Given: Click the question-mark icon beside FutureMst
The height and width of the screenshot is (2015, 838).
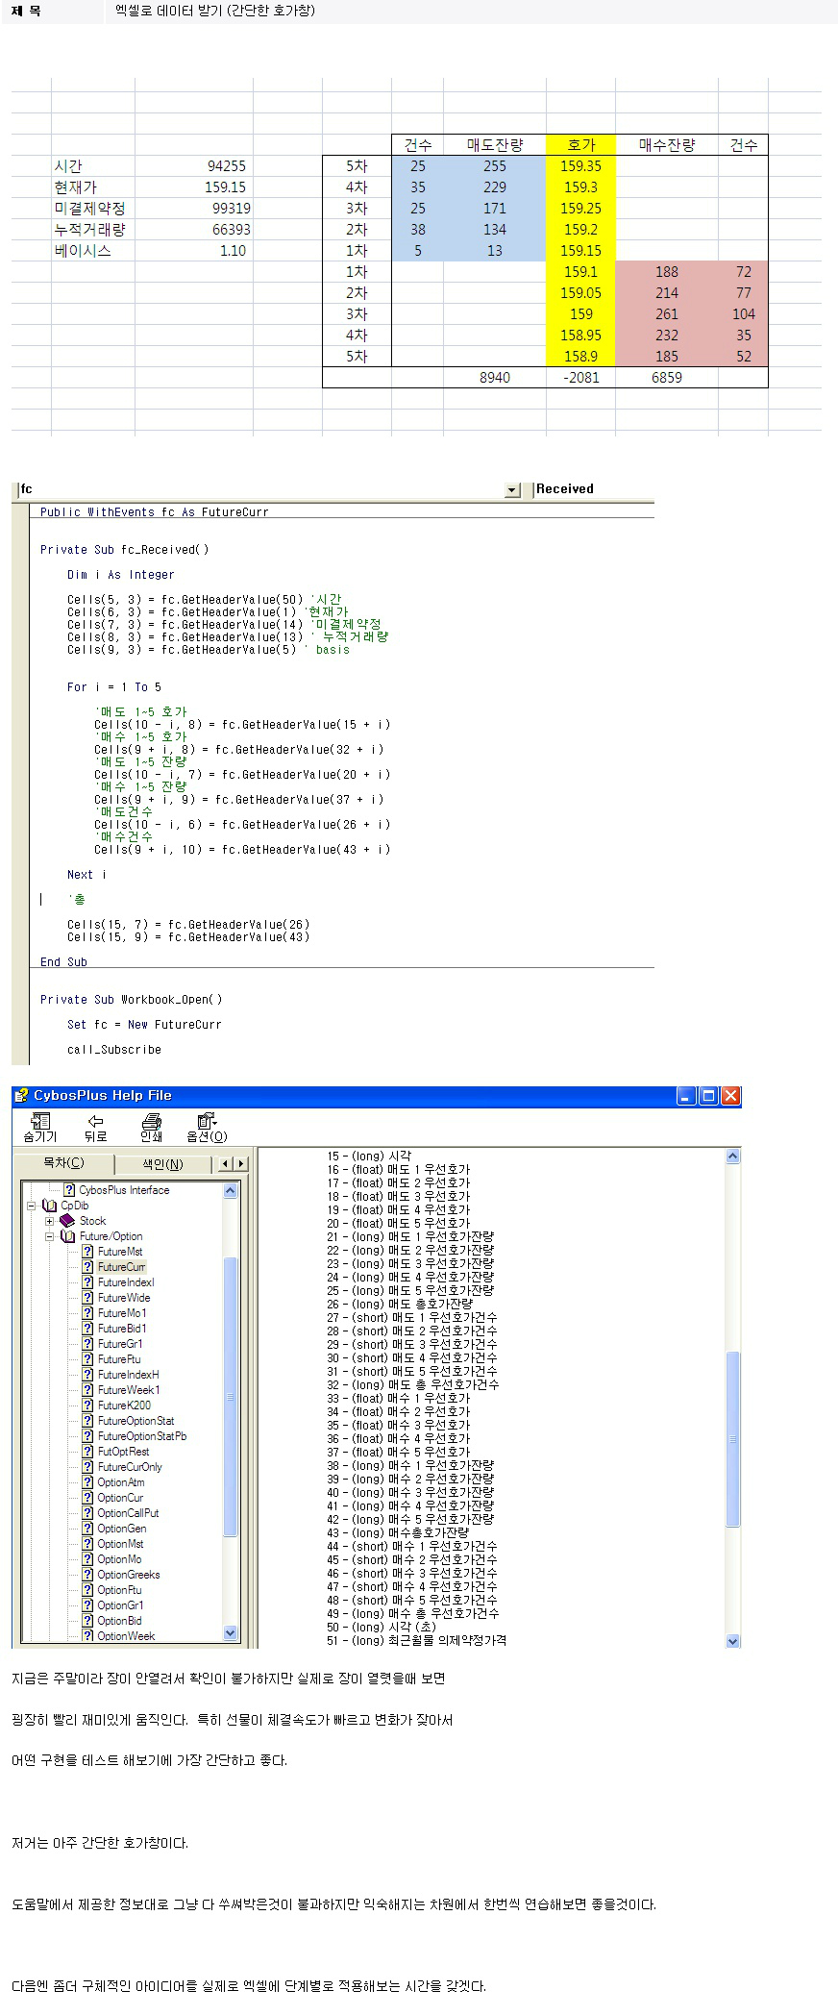Looking at the screenshot, I should 87,1252.
